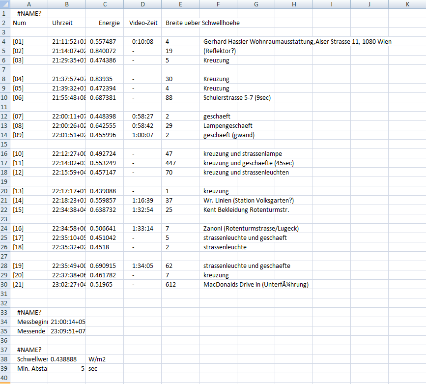Click the 'Energie' header cell
Image resolution: width=426 pixels, height=384 pixels.
(x=105, y=23)
